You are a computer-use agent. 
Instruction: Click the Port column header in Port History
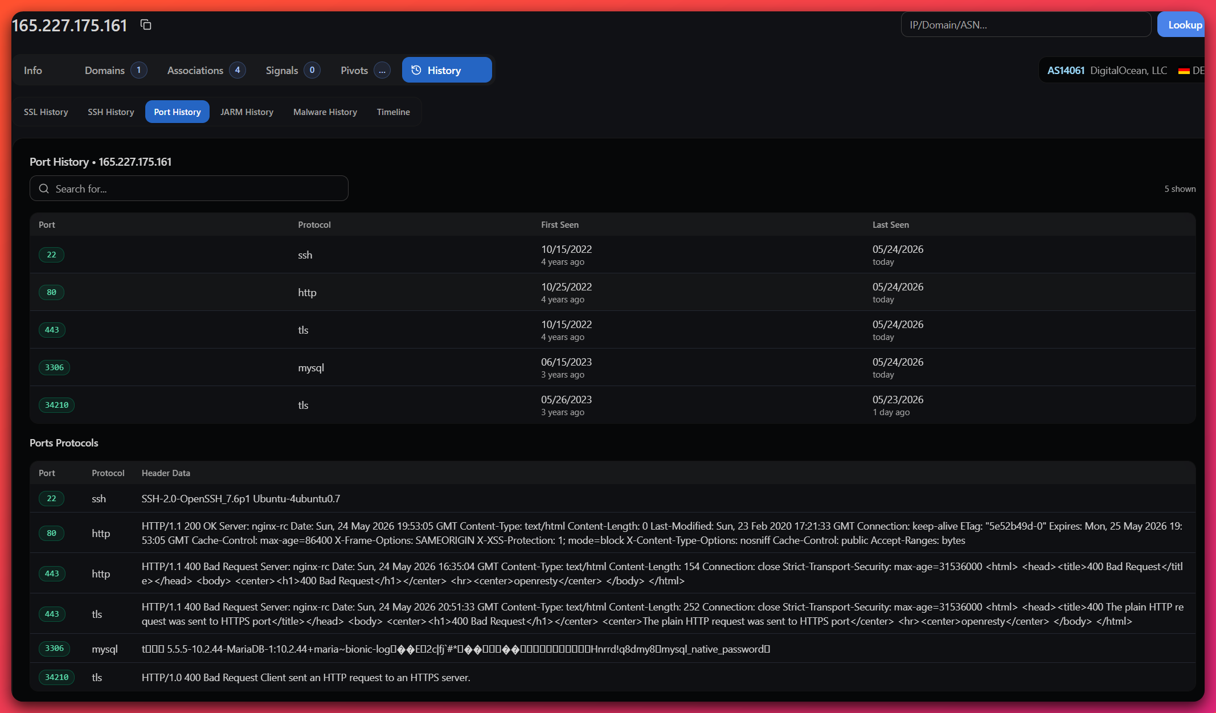tap(47, 224)
